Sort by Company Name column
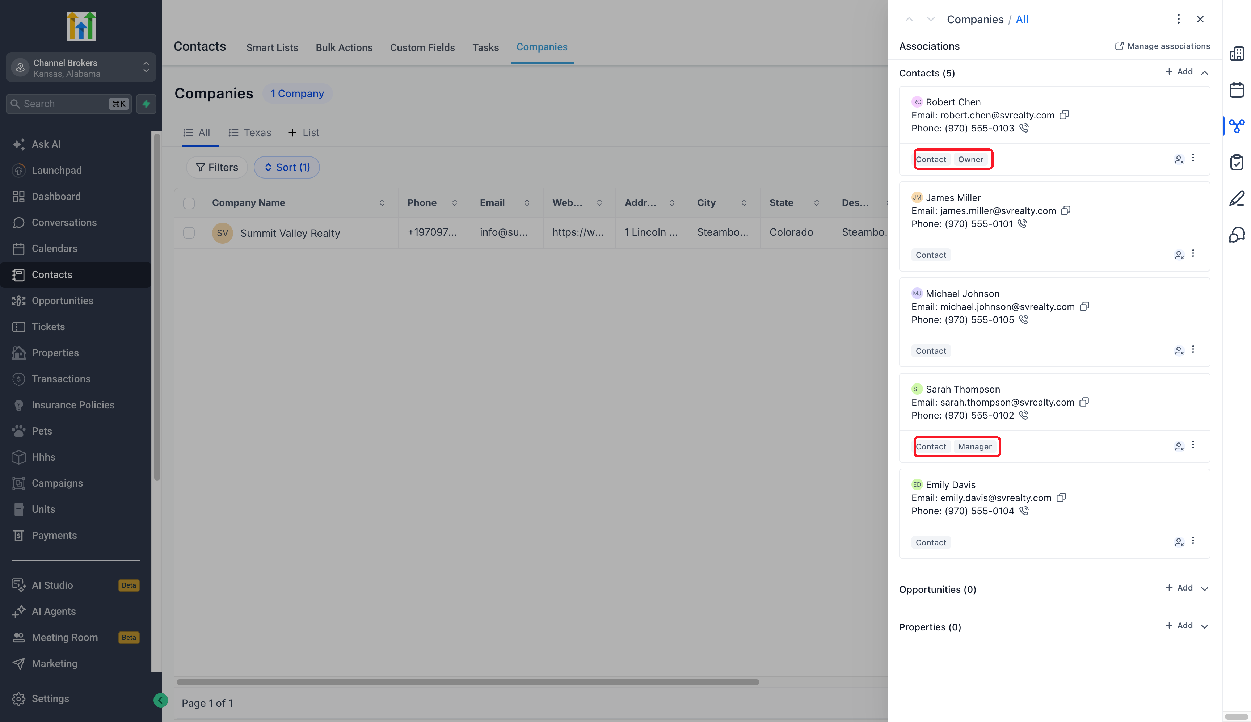1251x722 pixels. click(x=382, y=203)
